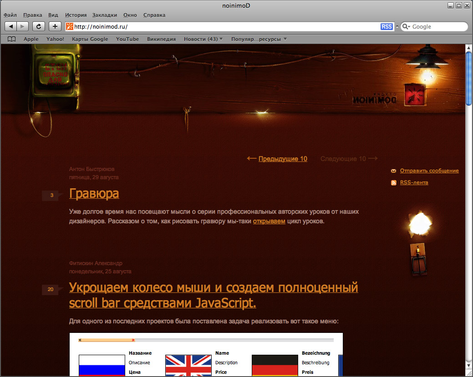473x377 pixels.
Task: Click the scrollbar up arrow
Action: click(x=468, y=48)
